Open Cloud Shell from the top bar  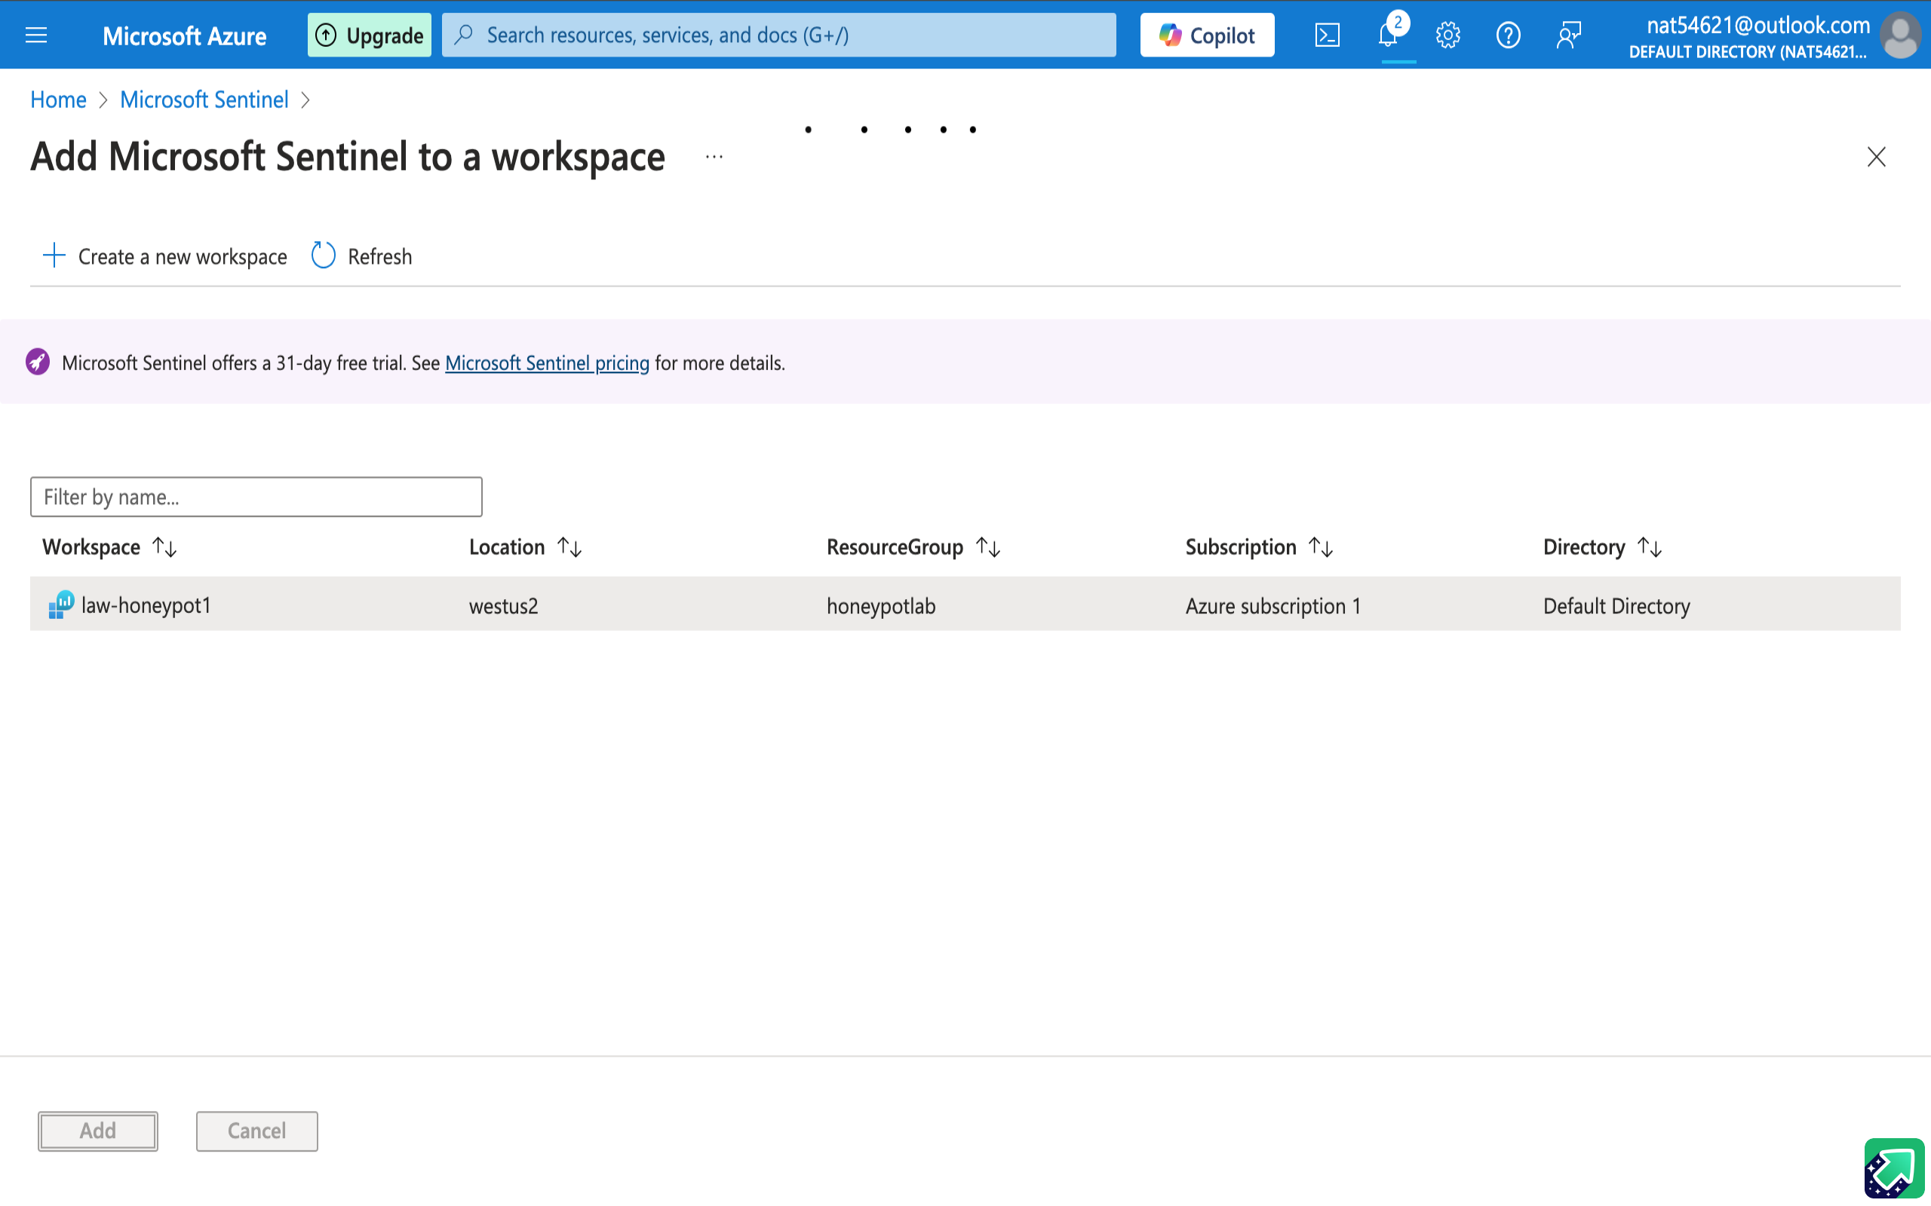click(1327, 35)
